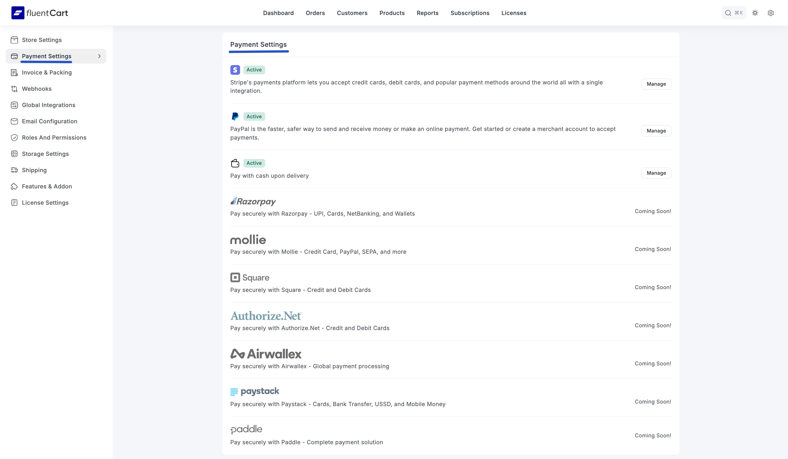Click the PayPal logo icon
The height and width of the screenshot is (459, 788).
click(235, 116)
